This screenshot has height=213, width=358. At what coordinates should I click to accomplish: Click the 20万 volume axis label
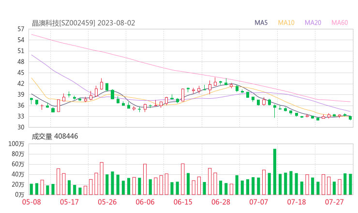click(x=18, y=184)
